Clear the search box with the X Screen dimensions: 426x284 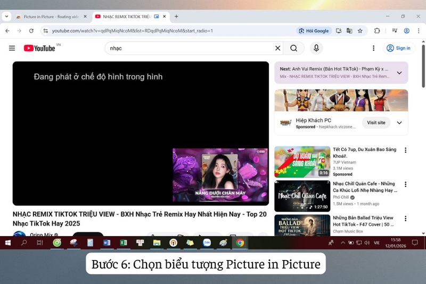pos(277,48)
